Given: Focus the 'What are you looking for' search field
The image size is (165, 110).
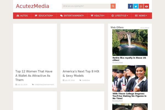Looking at the screenshot, I should click(x=86, y=6).
